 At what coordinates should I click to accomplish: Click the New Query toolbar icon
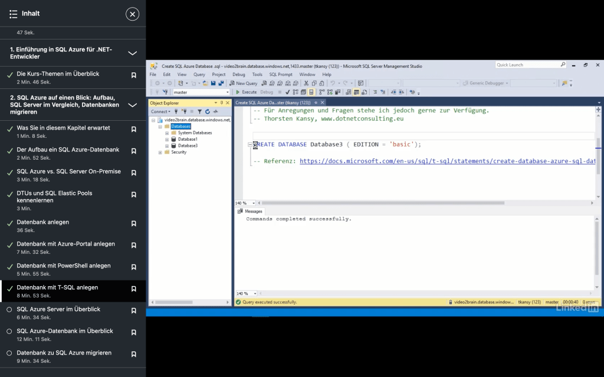click(243, 83)
